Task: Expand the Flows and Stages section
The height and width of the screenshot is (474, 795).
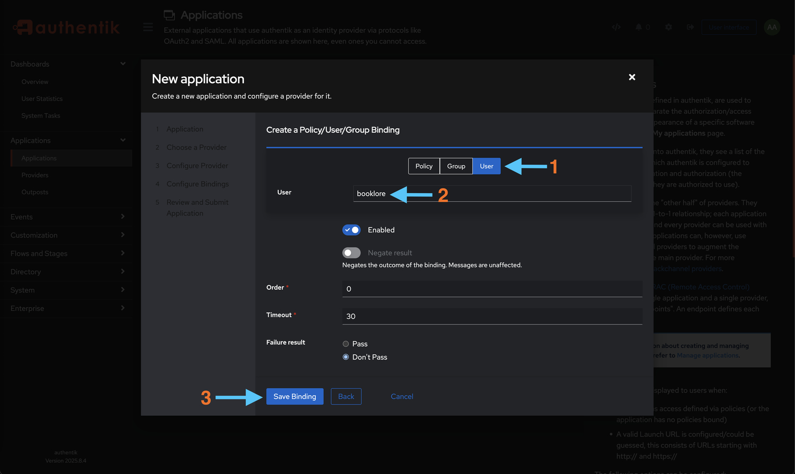Action: (x=66, y=253)
